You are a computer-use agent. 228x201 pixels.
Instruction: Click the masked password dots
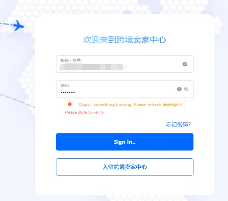[68, 92]
